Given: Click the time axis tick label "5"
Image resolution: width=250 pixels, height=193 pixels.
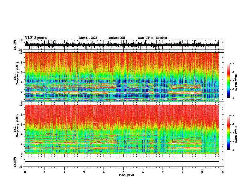Looking at the screenshot, I should 123,172.
